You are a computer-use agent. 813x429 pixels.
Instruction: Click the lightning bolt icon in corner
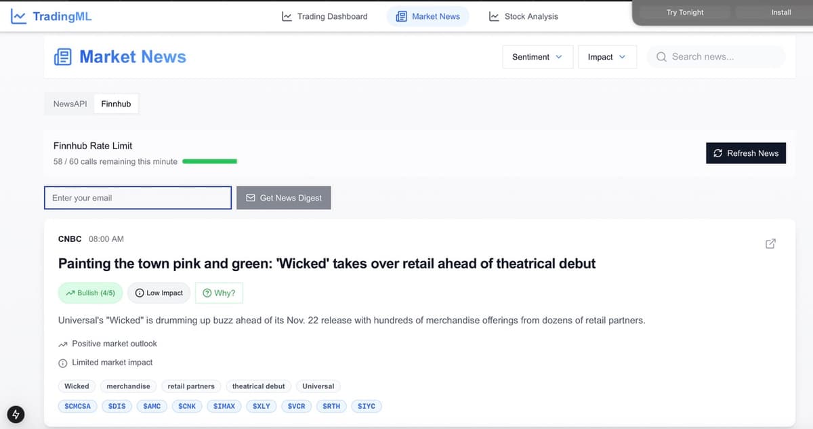(16, 413)
